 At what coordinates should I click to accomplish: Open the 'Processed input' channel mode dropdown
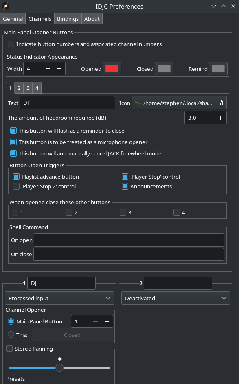click(x=59, y=298)
